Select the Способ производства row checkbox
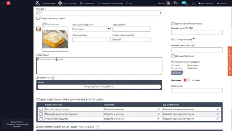 coord(41,119)
